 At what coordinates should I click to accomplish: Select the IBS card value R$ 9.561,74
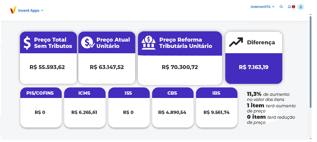[217, 112]
